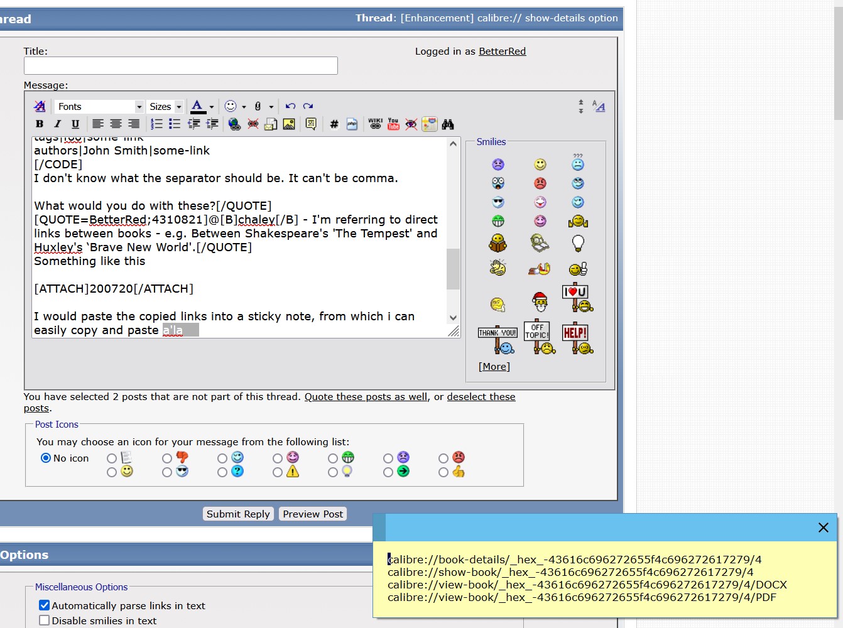Screen dimensions: 843x628
Task: Click the calibre://book-details link text in sticky note
Action: (575, 560)
